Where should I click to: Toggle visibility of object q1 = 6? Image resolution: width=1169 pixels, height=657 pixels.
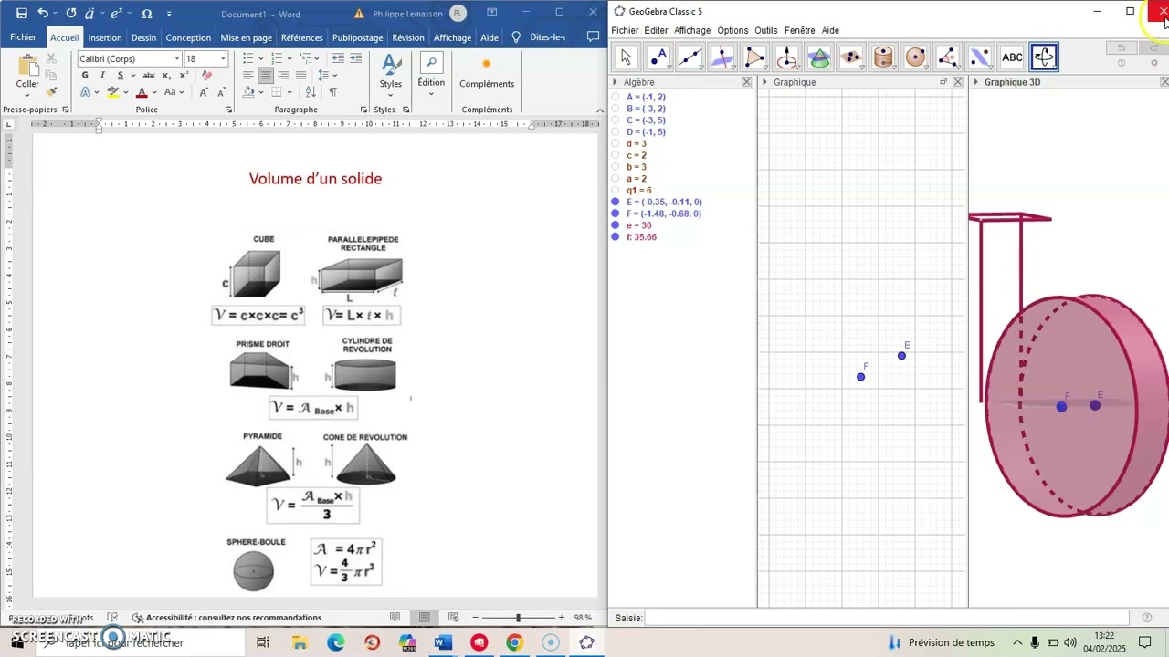pos(616,191)
